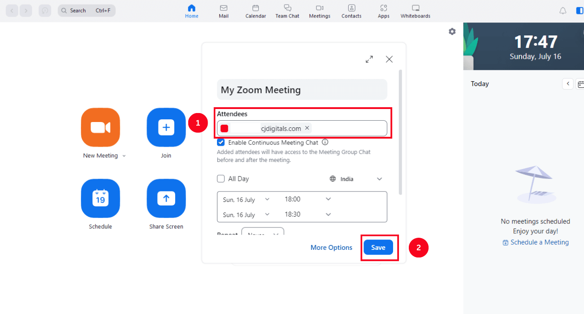Open the Home tab
584x314 pixels.
192,11
